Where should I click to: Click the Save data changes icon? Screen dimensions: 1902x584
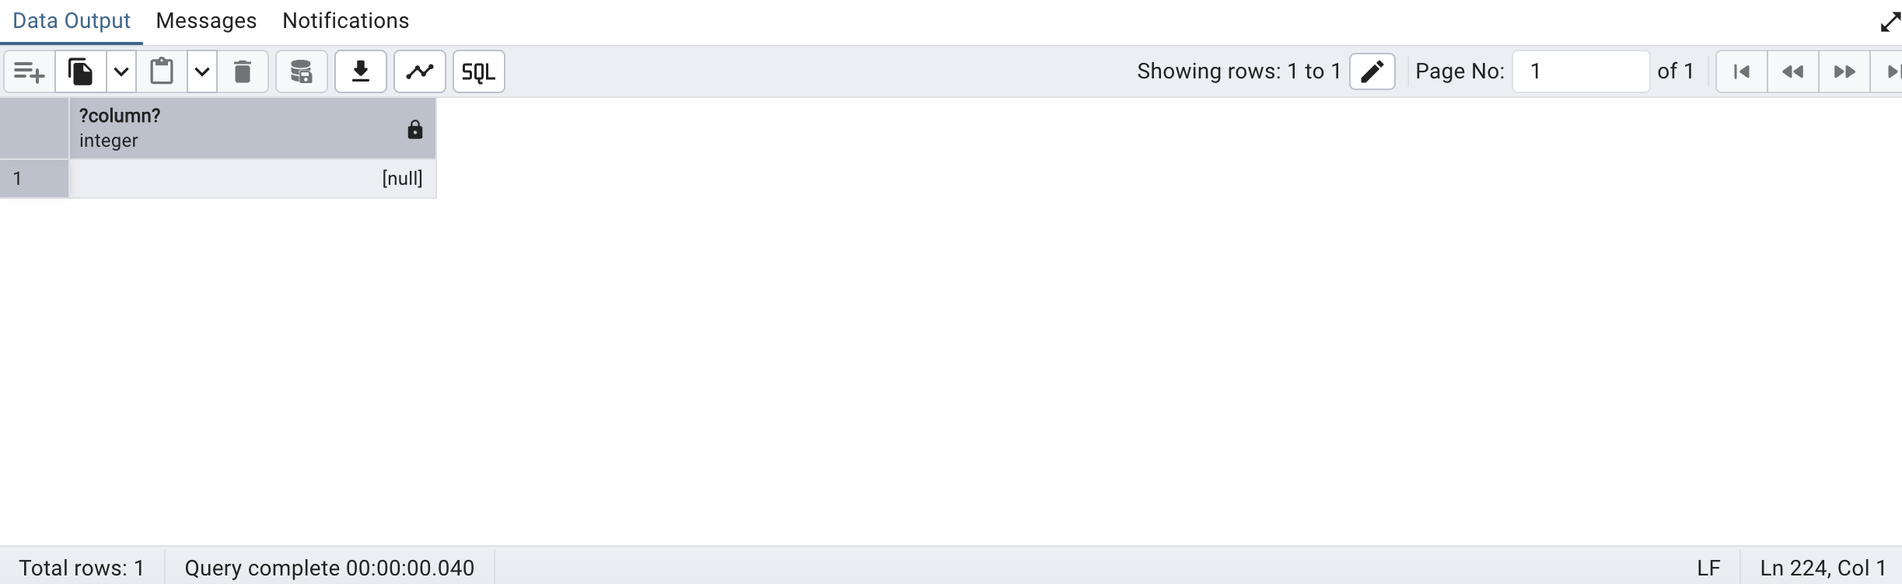pos(301,72)
